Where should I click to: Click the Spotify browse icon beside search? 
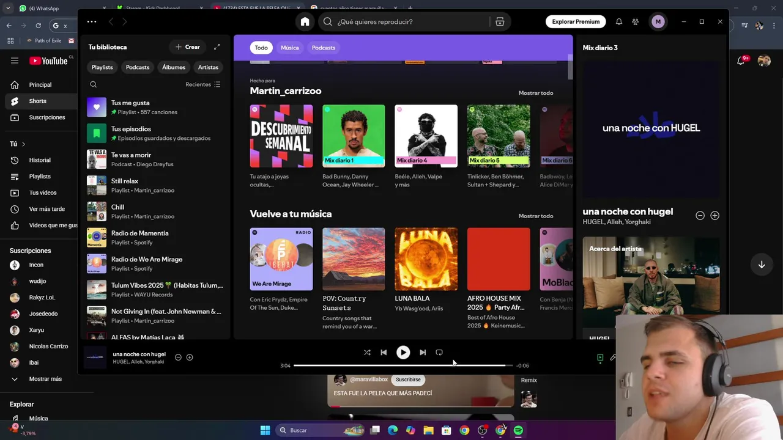(500, 21)
